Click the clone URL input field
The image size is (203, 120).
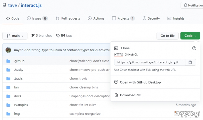click(150, 62)
